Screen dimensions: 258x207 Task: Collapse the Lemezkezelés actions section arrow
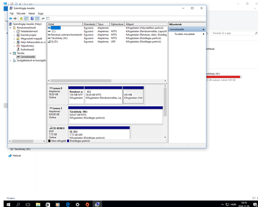coord(203,29)
